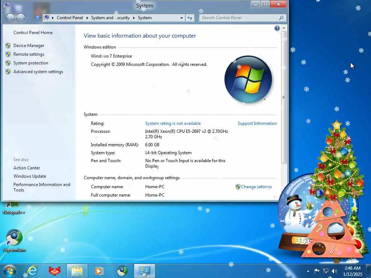
Task: Click the Remote settings shield icon
Action: tap(8, 54)
